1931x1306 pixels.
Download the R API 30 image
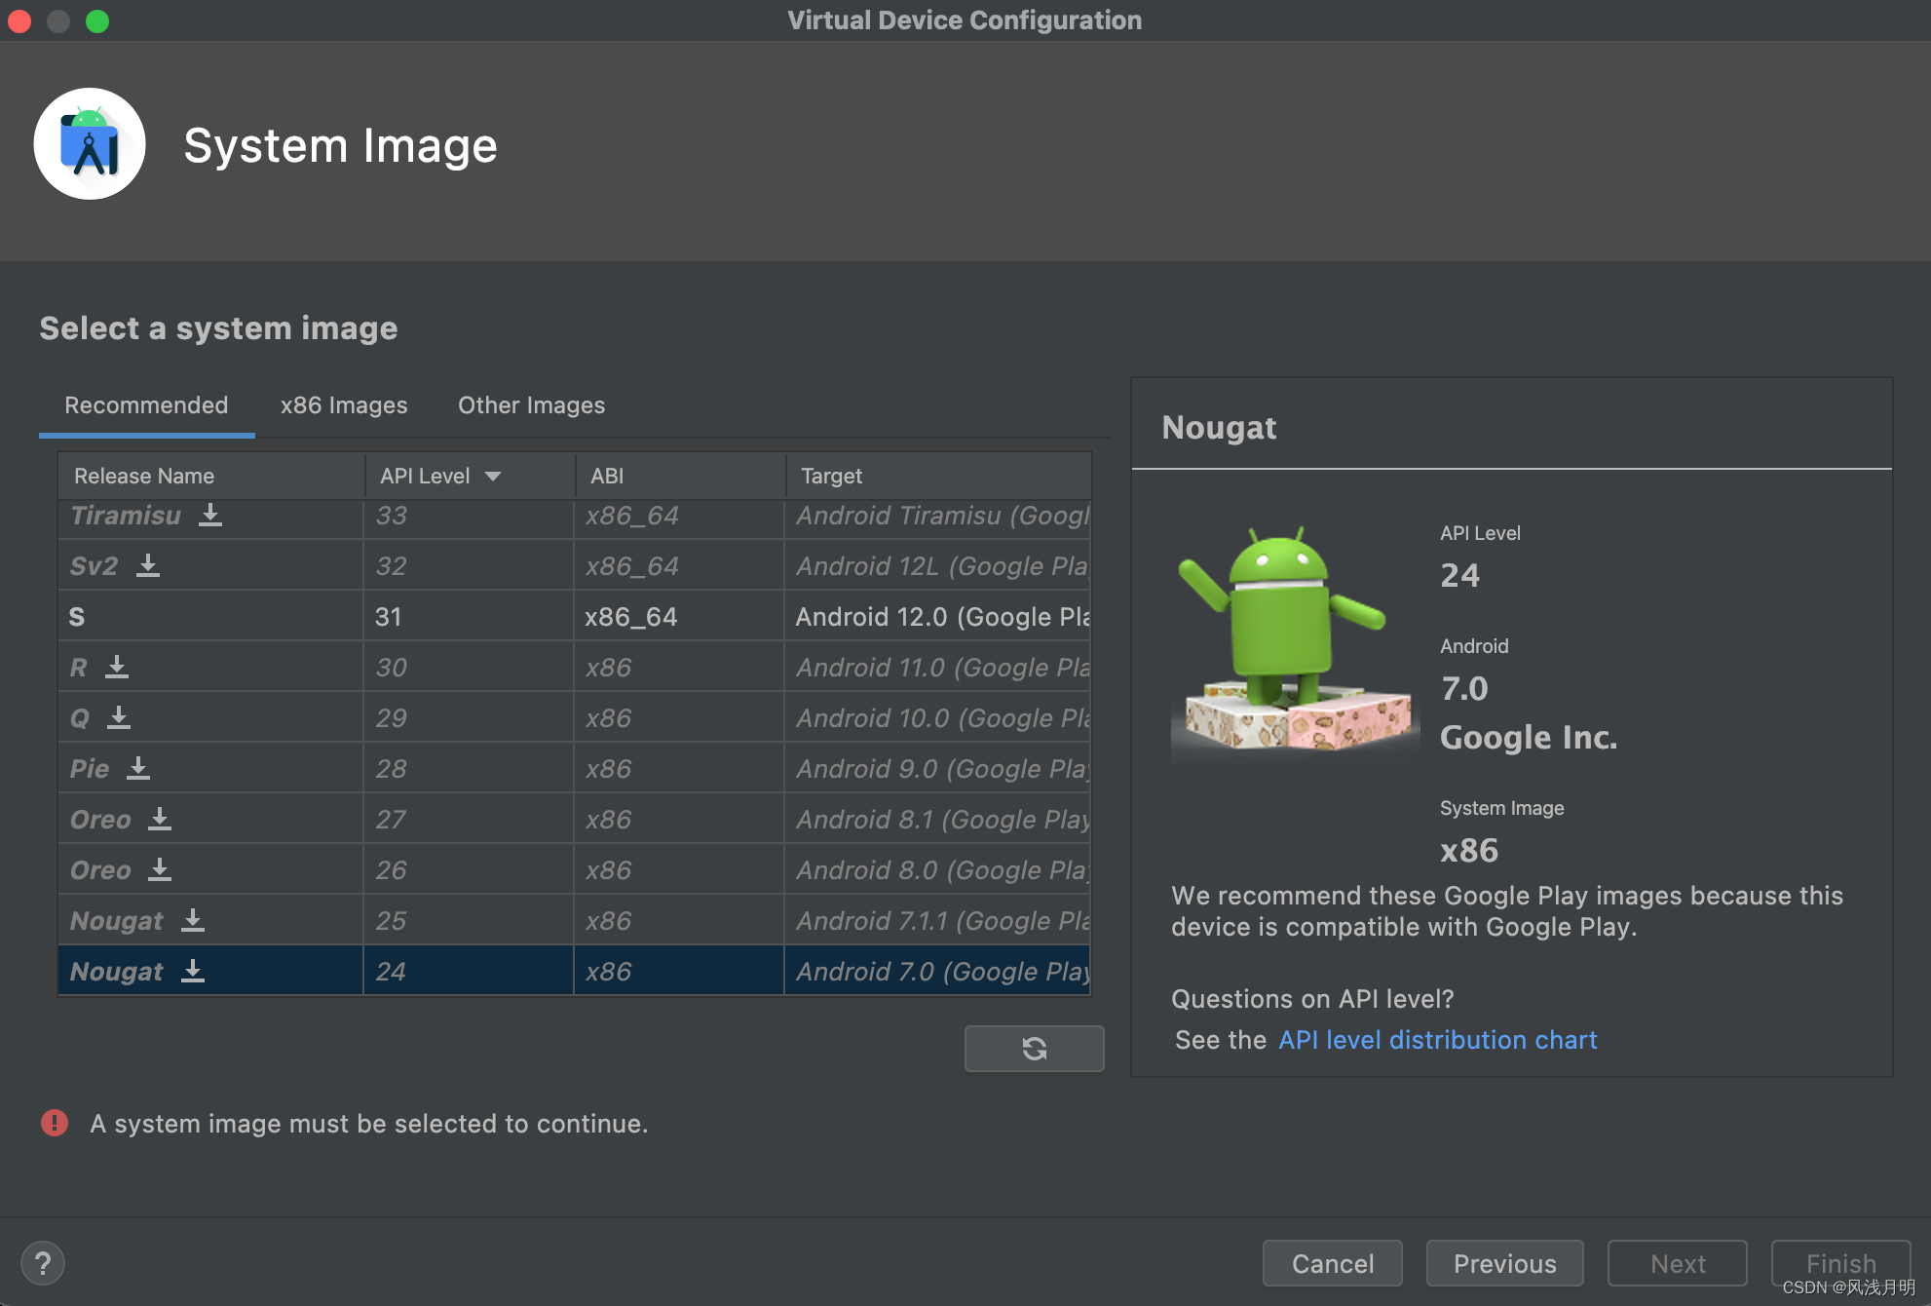click(117, 667)
